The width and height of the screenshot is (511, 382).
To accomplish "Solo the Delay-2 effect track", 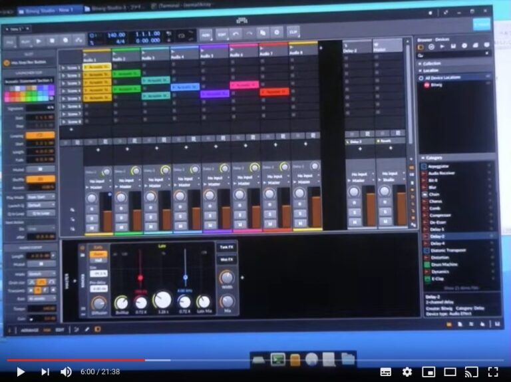I will (x=355, y=212).
